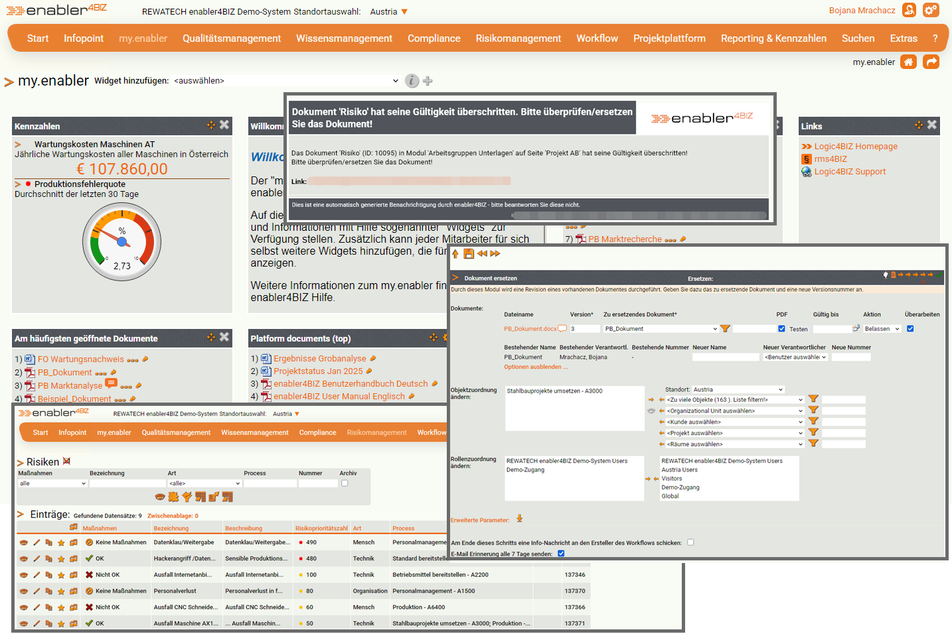Open the Reporting & Kennzahlen menu
The image size is (952, 634).
pyautogui.click(x=773, y=38)
